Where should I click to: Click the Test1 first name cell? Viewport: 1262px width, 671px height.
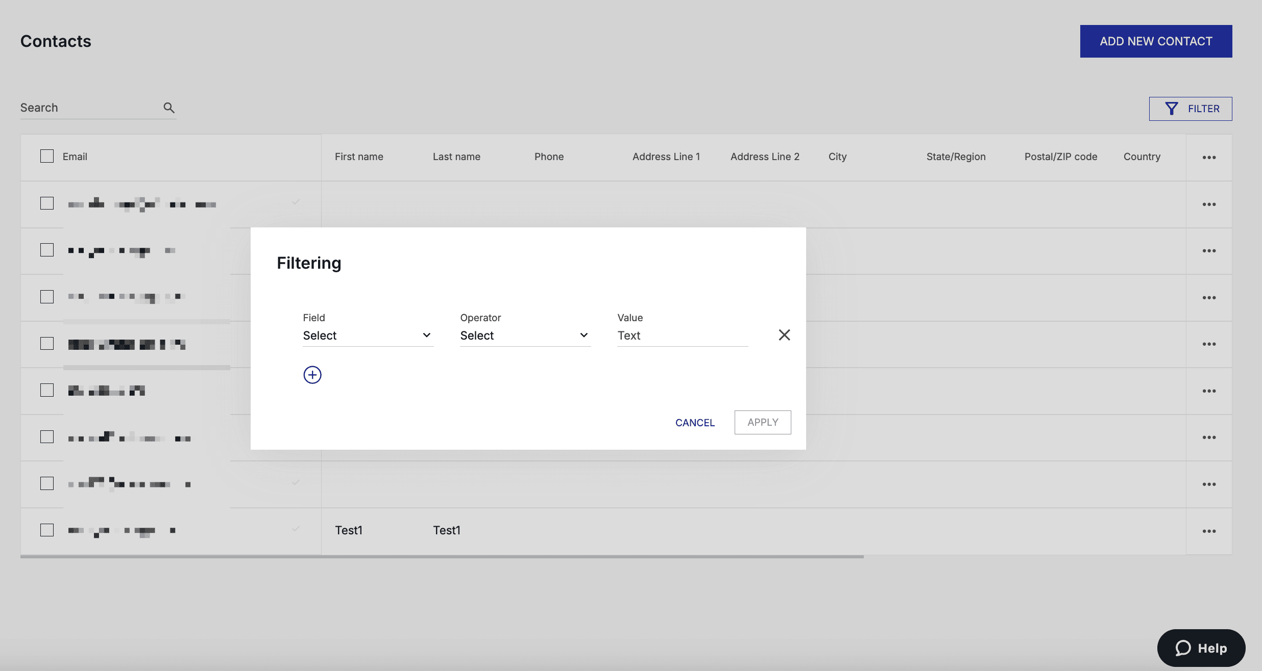pyautogui.click(x=349, y=530)
